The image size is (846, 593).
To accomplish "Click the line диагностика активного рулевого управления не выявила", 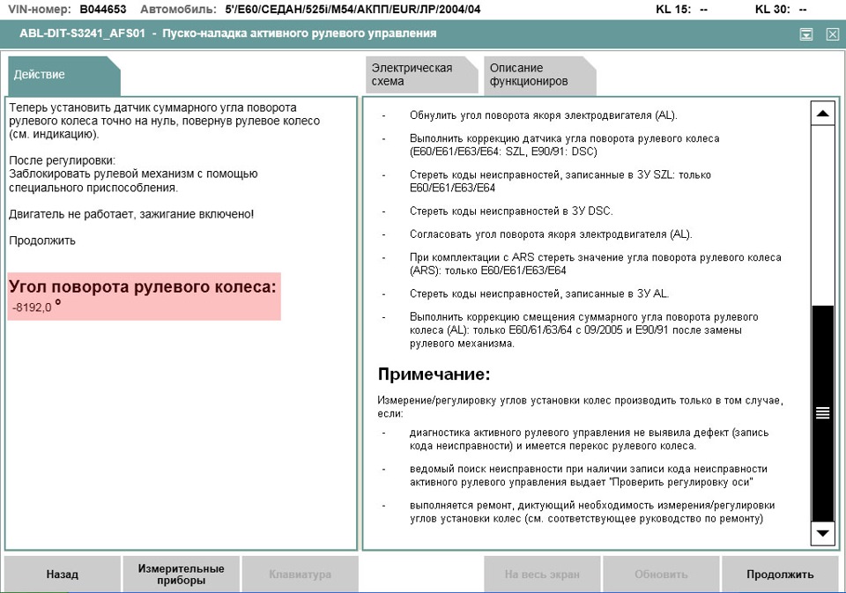I will tap(590, 439).
